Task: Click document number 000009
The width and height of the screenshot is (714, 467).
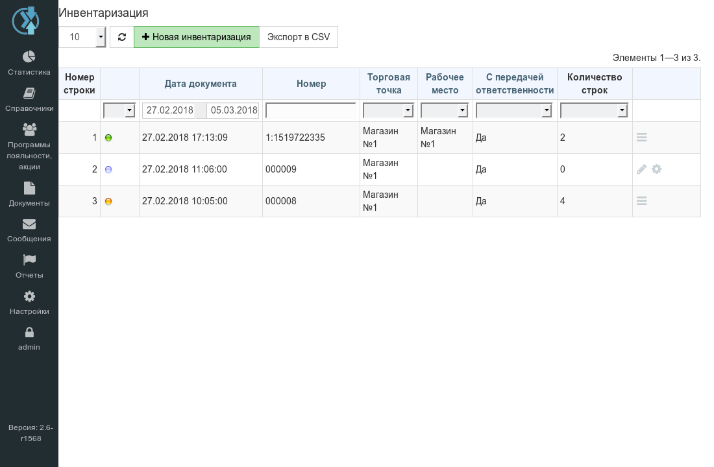Action: point(281,169)
